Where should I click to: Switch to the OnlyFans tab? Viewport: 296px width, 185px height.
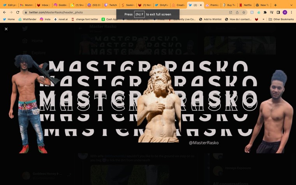pos(161,5)
